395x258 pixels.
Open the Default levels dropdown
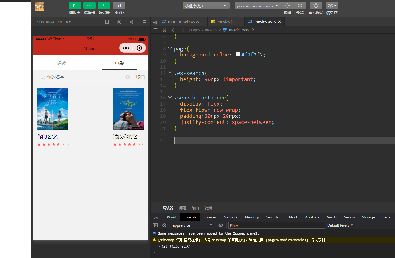[x=340, y=225]
